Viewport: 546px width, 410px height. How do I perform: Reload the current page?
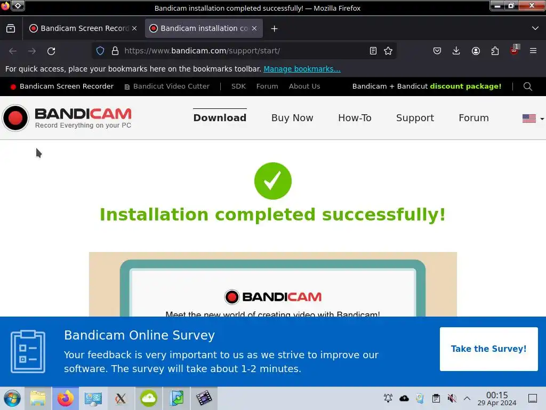51,51
